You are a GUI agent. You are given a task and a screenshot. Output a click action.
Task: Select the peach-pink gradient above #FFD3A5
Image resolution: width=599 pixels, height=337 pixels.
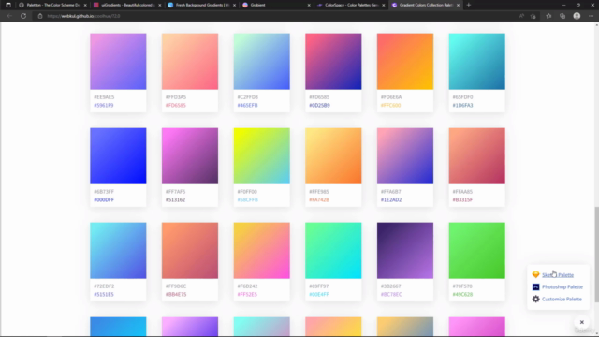[x=190, y=61]
